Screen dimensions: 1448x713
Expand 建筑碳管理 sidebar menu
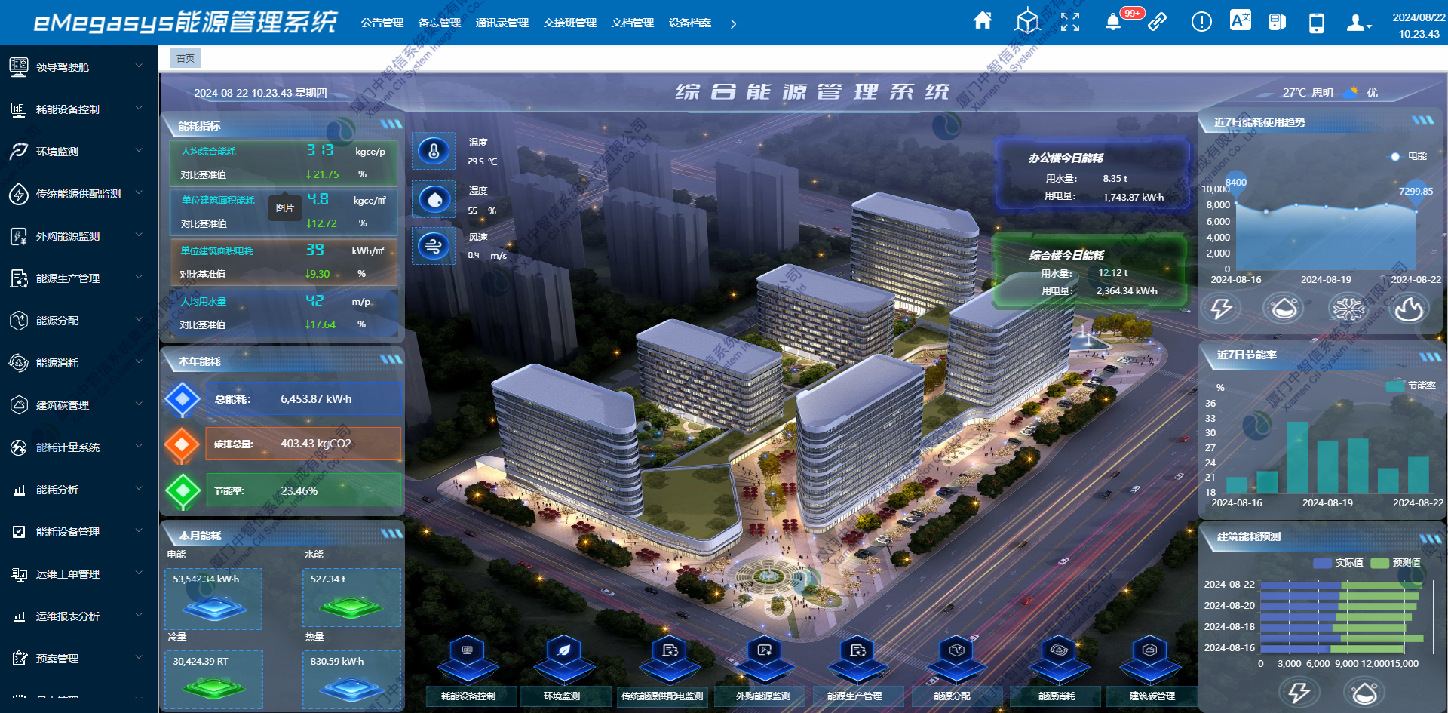79,405
